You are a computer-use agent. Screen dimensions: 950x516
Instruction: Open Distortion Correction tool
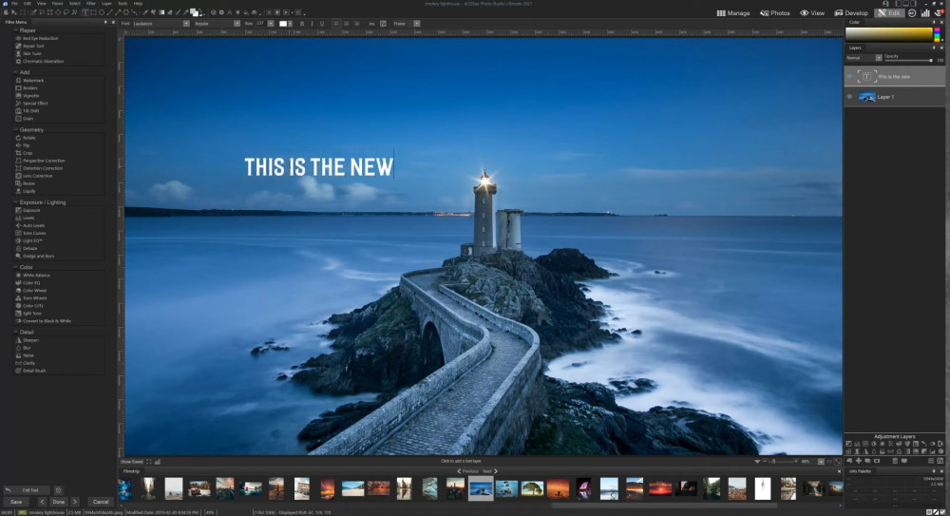pyautogui.click(x=39, y=168)
